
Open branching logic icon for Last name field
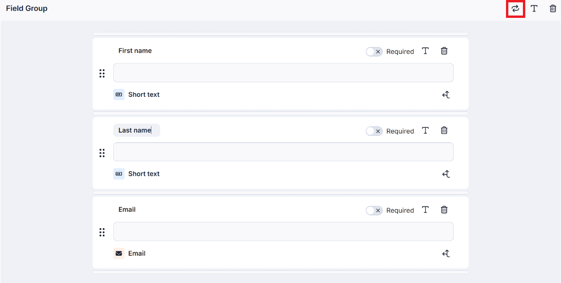coord(446,174)
